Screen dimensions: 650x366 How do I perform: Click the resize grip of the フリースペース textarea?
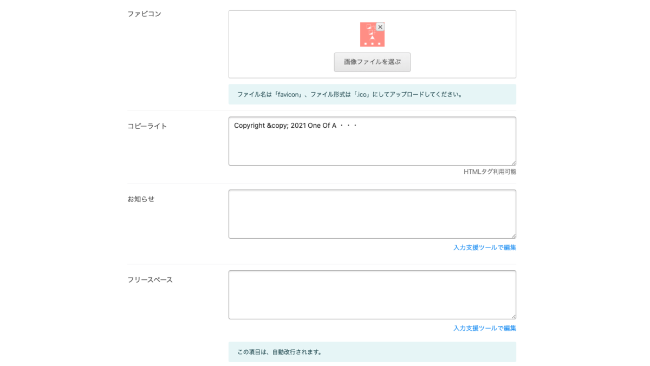point(513,316)
